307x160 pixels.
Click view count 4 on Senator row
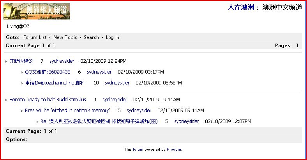95,100
